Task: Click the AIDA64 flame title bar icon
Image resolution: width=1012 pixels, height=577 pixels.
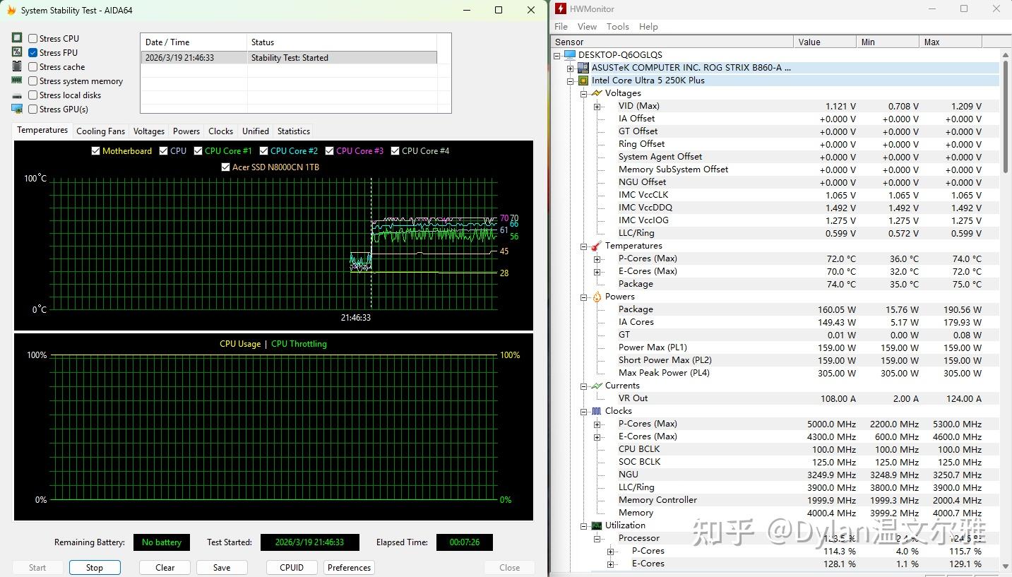Action: click(11, 11)
